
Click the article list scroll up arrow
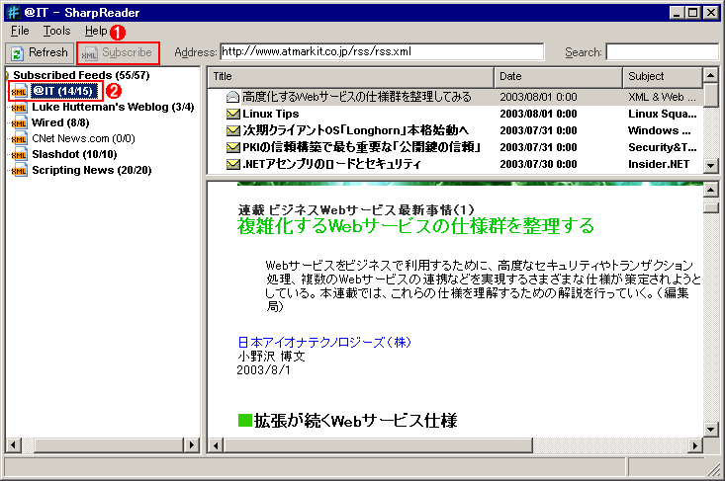click(x=711, y=75)
